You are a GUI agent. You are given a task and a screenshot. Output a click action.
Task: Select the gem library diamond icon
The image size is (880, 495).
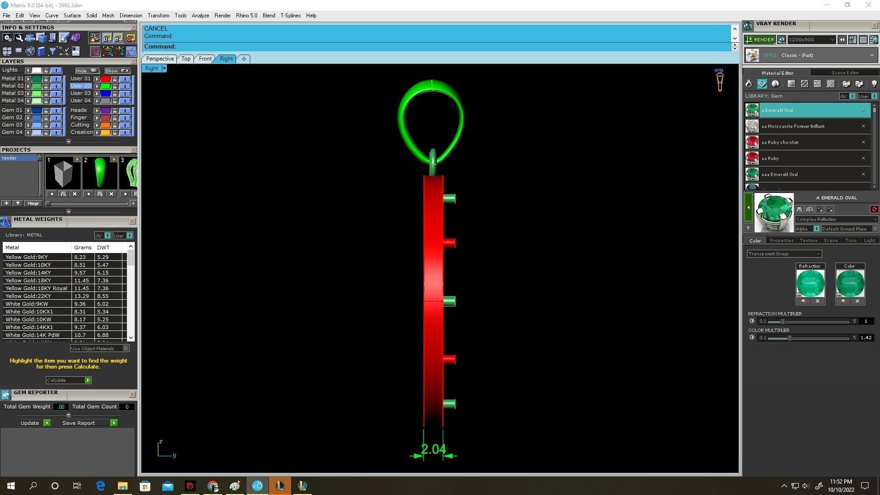[762, 84]
